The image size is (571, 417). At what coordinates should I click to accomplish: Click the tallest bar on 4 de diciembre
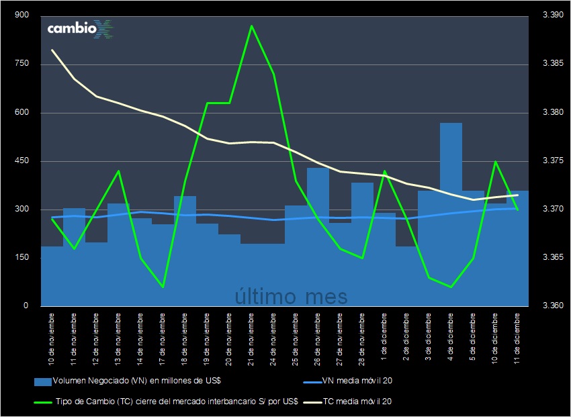451,201
